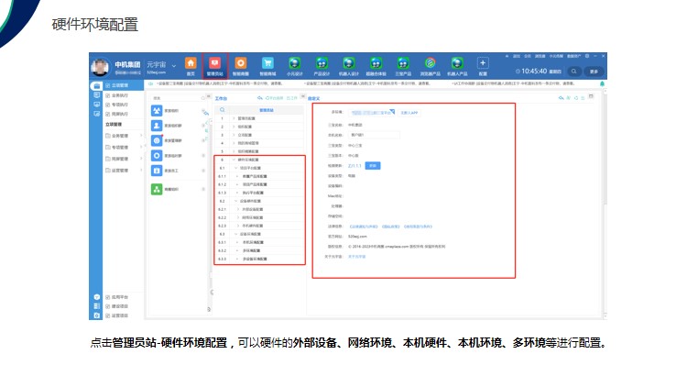The image size is (687, 387).
Task: Open the 机器人产品 globe icon
Action: (x=457, y=63)
